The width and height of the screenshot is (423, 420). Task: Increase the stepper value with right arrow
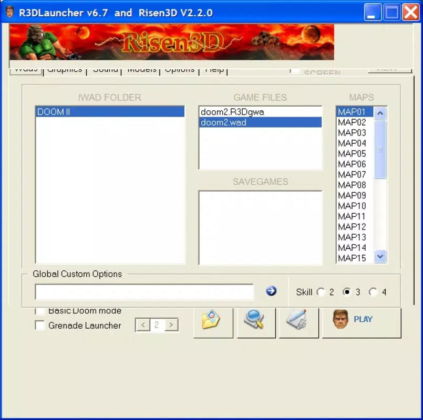[171, 325]
